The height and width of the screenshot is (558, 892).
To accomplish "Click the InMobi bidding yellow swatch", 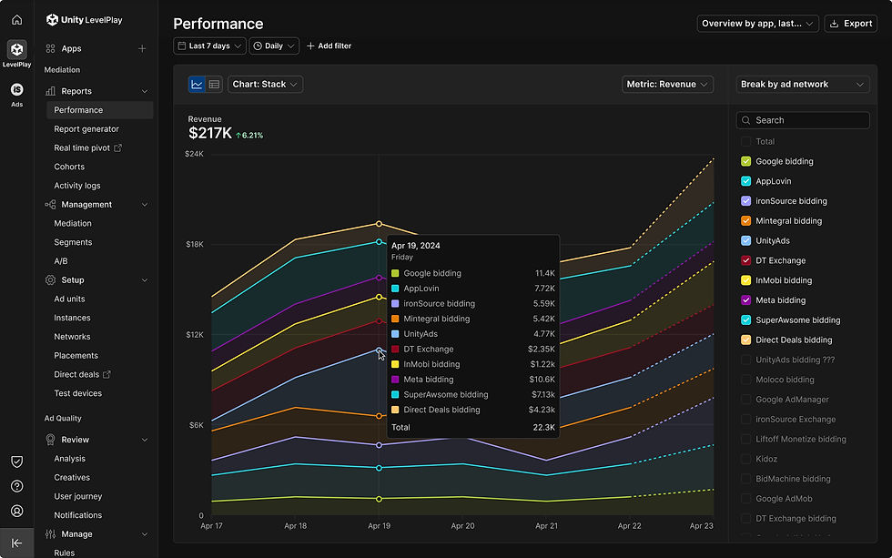I will (x=395, y=365).
